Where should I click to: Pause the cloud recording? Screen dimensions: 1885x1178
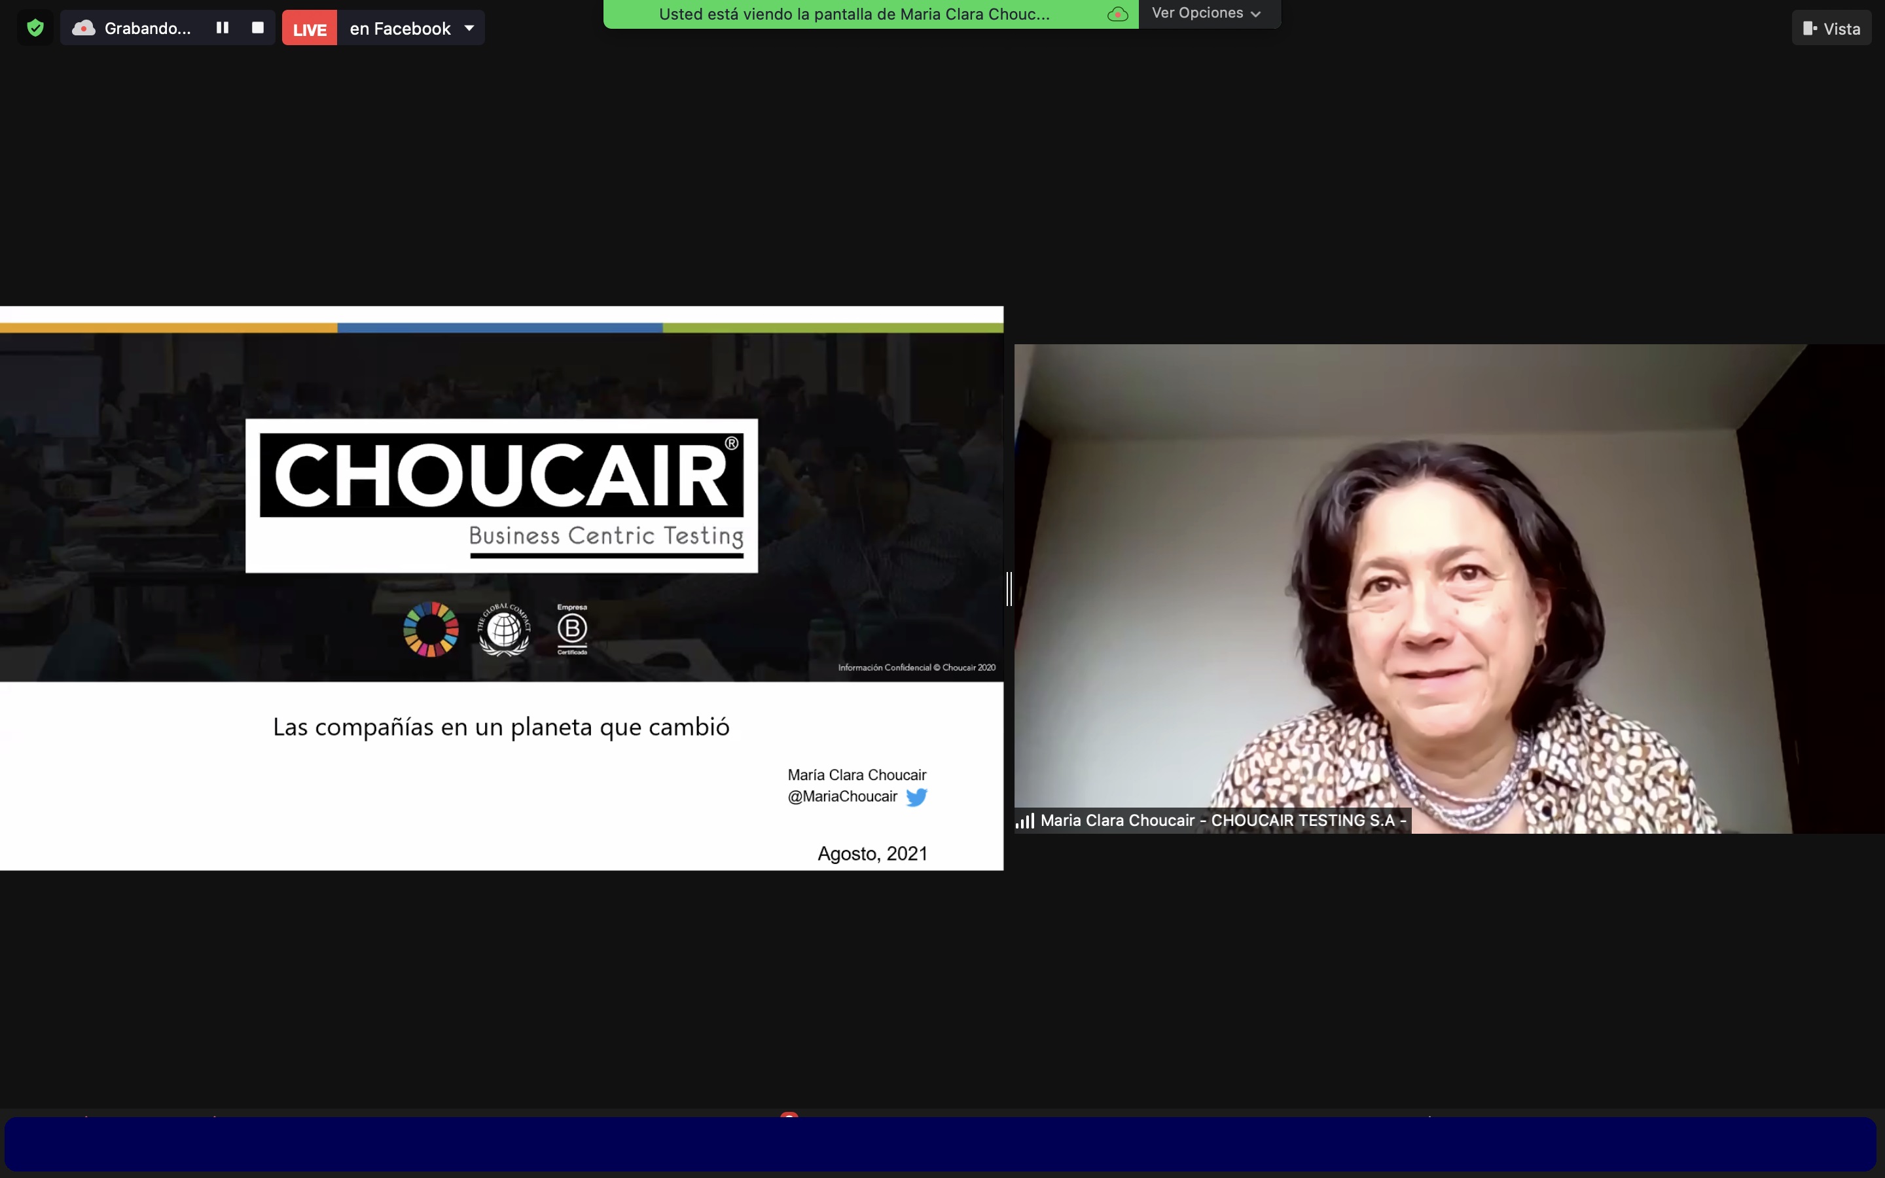tap(222, 28)
